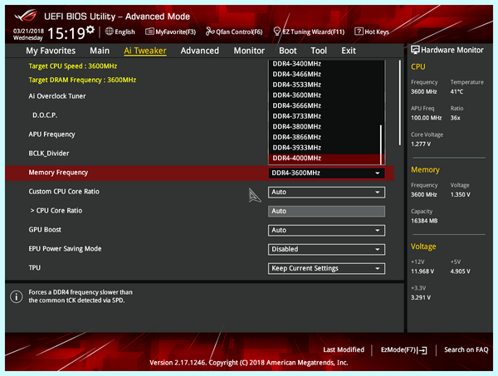Open the Tool tab
The width and height of the screenshot is (498, 376).
tap(319, 51)
